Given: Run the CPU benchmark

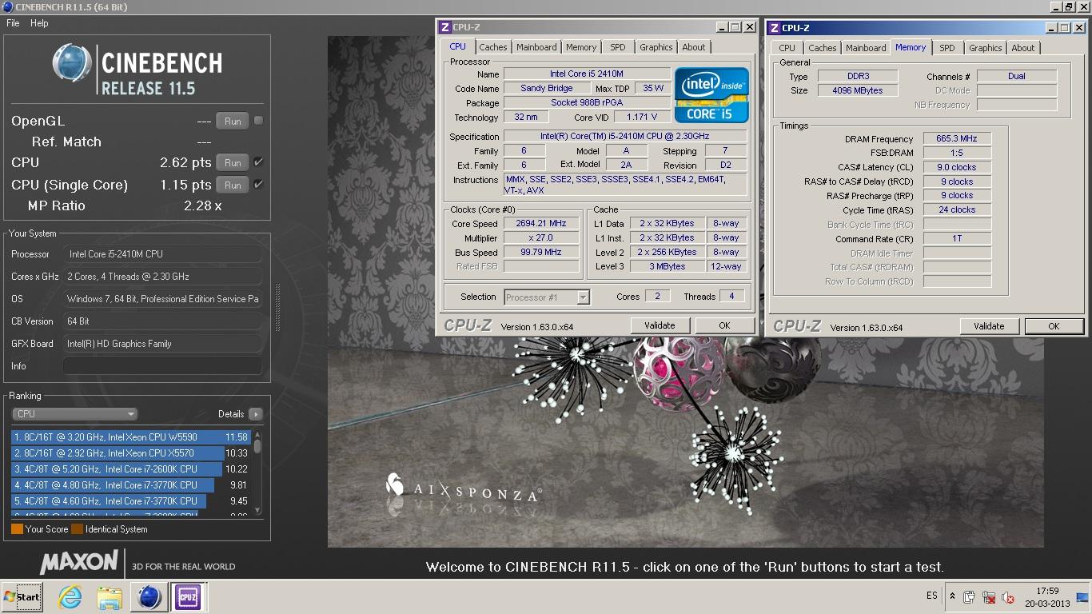Looking at the screenshot, I should [233, 162].
